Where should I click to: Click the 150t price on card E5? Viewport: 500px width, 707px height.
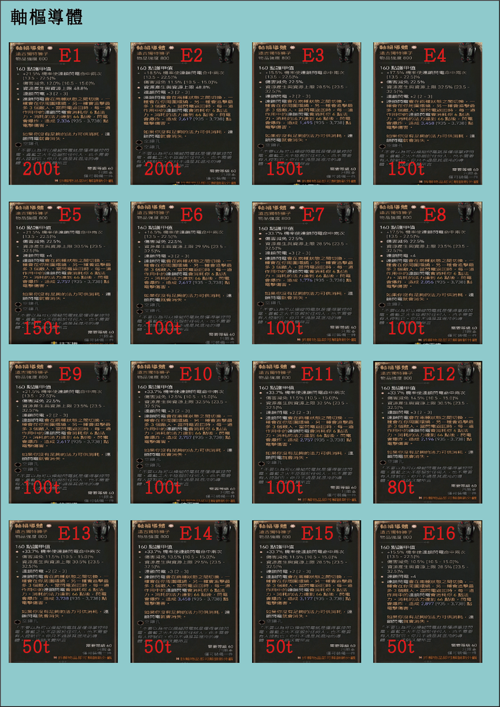pyautogui.click(x=41, y=329)
